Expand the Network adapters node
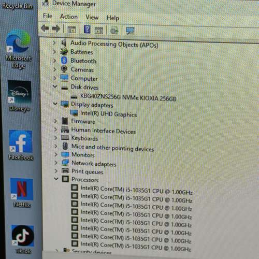This screenshot has width=259, height=259. pyautogui.click(x=55, y=163)
